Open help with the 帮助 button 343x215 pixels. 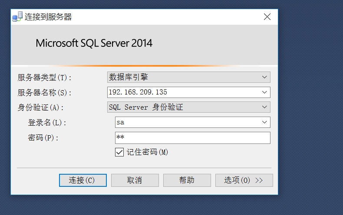coord(187,180)
